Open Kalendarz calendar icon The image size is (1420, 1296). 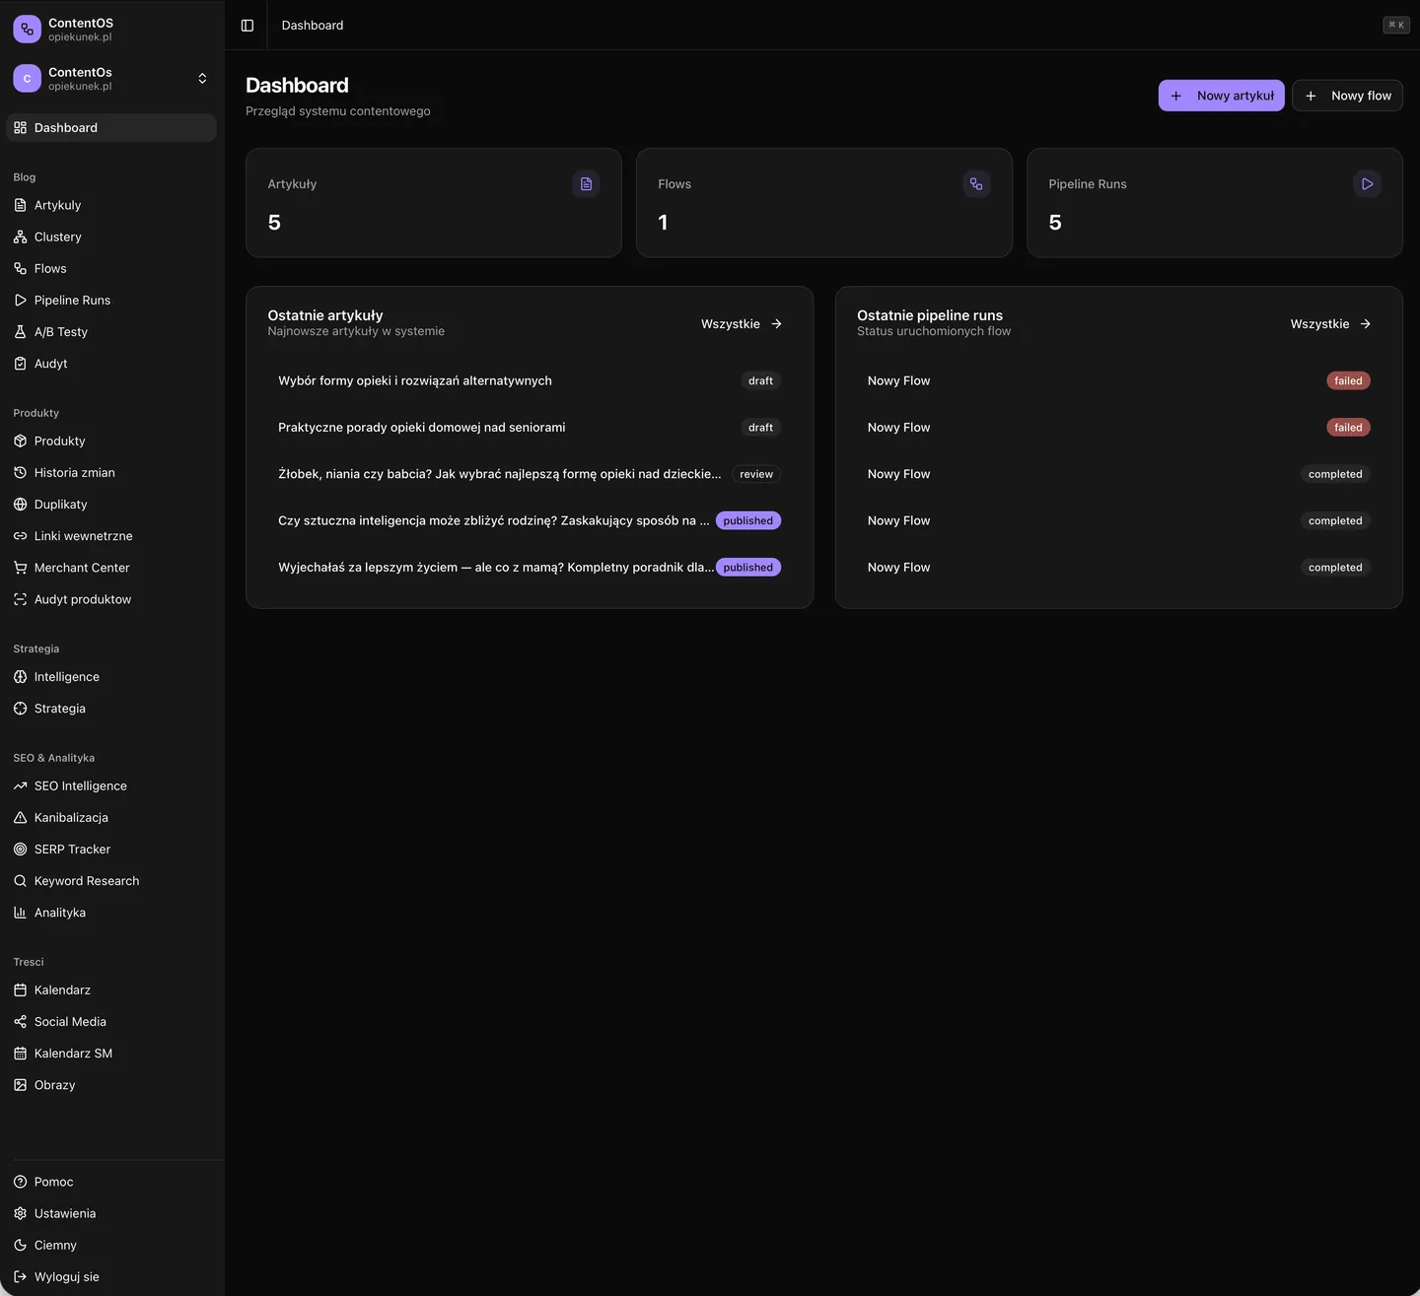click(x=20, y=989)
